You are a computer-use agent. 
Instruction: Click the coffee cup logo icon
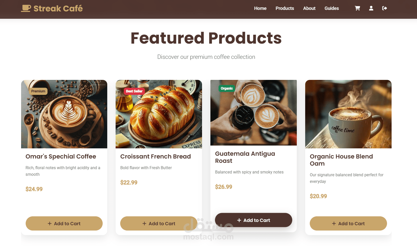coord(26,8)
